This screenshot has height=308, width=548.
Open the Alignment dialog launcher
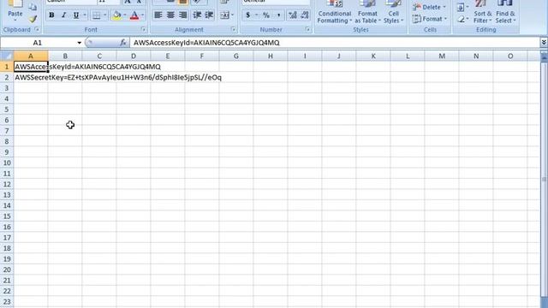click(x=234, y=30)
